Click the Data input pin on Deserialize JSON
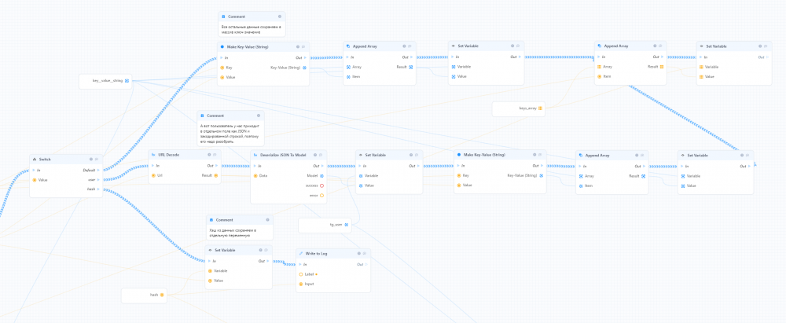Viewport: 786px width, 323px height. click(255, 175)
